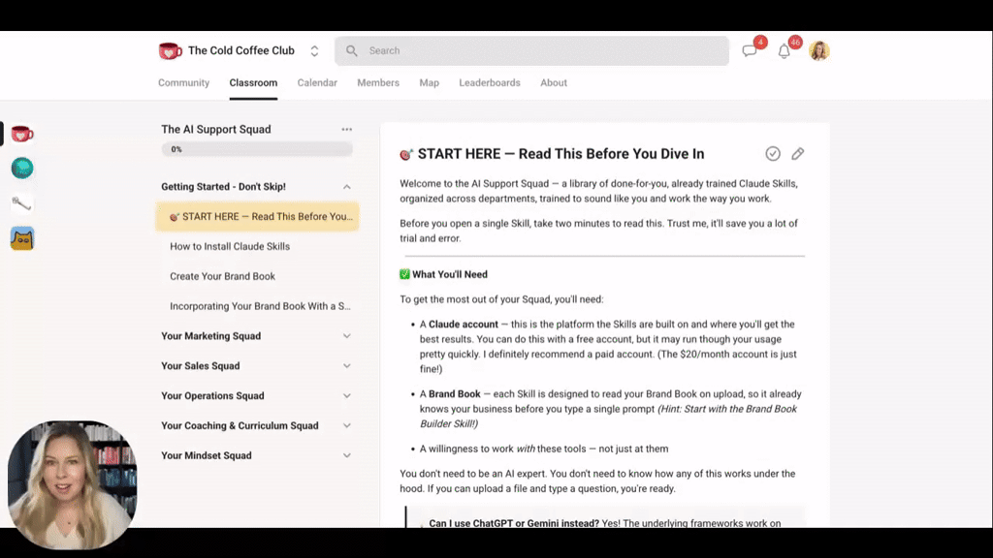Screen dimensions: 993x558
Task: Click The Cold Coffee Club name
Action: point(241,50)
